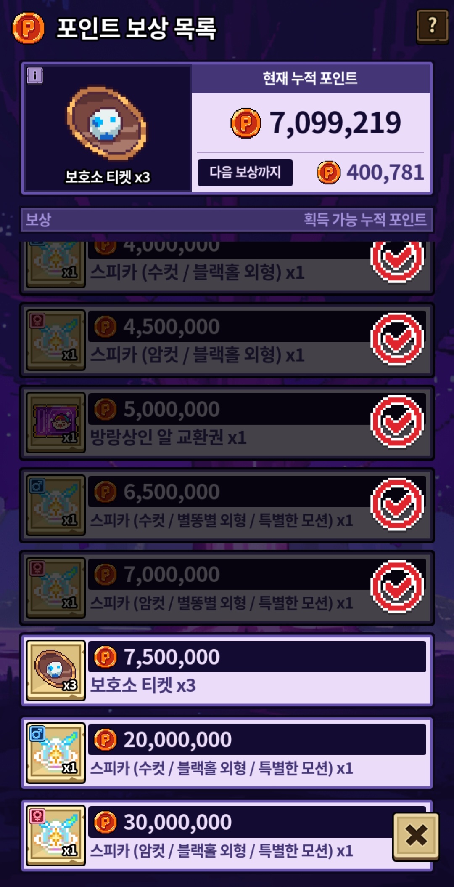
Task: Tap the 6,500,000 male Spika icon
Action: click(56, 505)
